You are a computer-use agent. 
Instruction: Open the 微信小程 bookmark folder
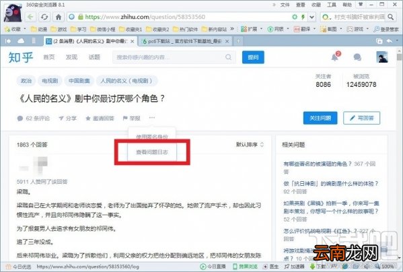point(102,29)
